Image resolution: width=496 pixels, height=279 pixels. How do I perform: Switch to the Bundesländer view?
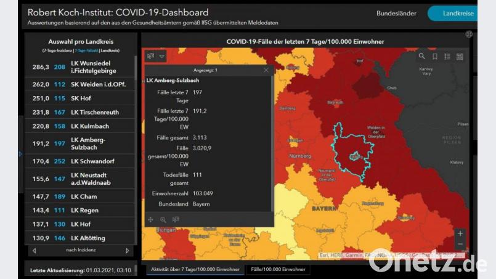(x=396, y=14)
